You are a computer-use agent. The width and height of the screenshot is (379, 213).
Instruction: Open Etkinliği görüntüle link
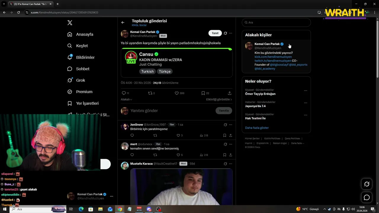coord(219,100)
